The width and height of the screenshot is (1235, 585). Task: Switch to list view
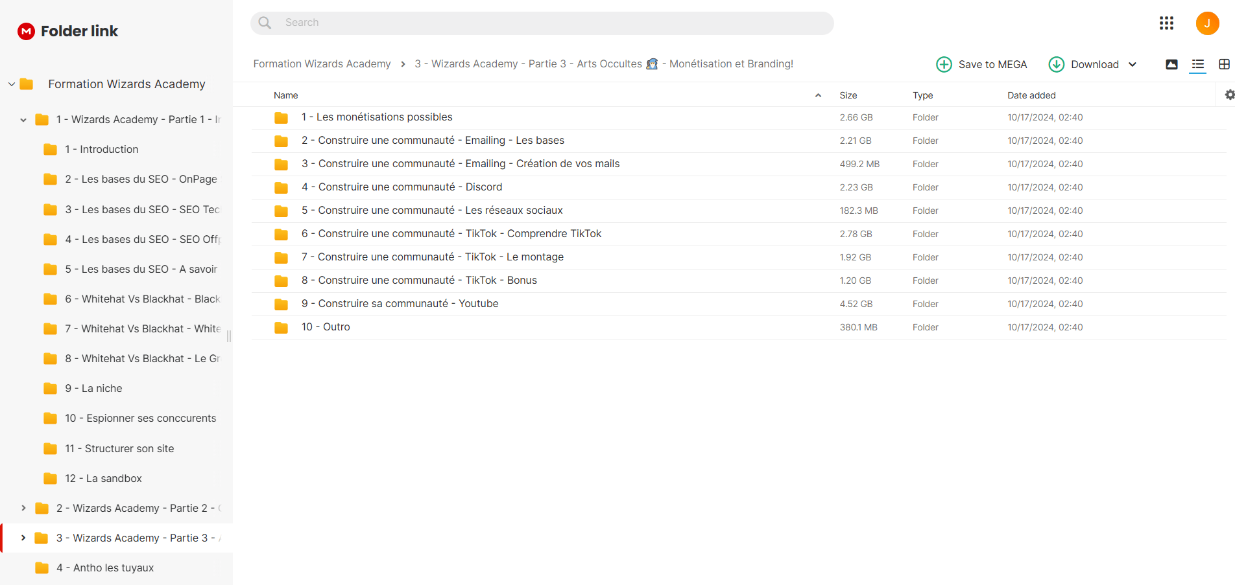tap(1197, 64)
